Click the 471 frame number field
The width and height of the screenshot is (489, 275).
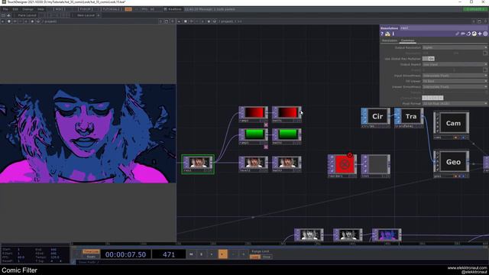[169, 254]
